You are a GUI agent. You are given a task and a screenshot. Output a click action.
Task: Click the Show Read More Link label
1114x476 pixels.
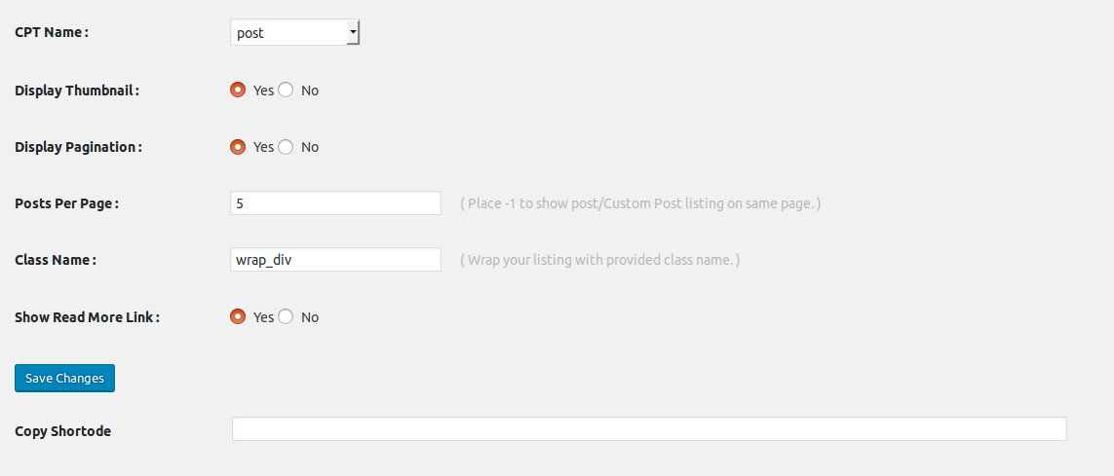point(87,317)
